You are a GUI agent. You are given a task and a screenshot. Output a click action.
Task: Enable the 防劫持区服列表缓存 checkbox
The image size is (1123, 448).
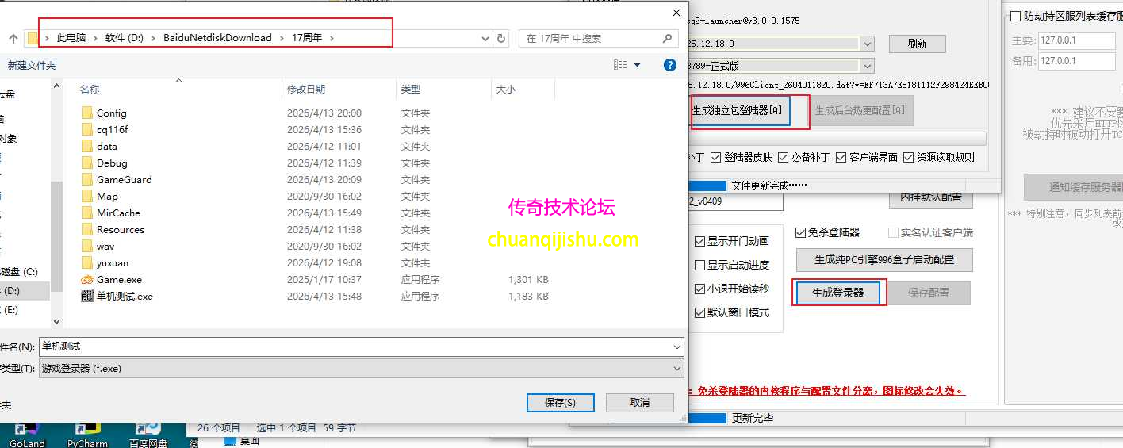coord(1015,16)
